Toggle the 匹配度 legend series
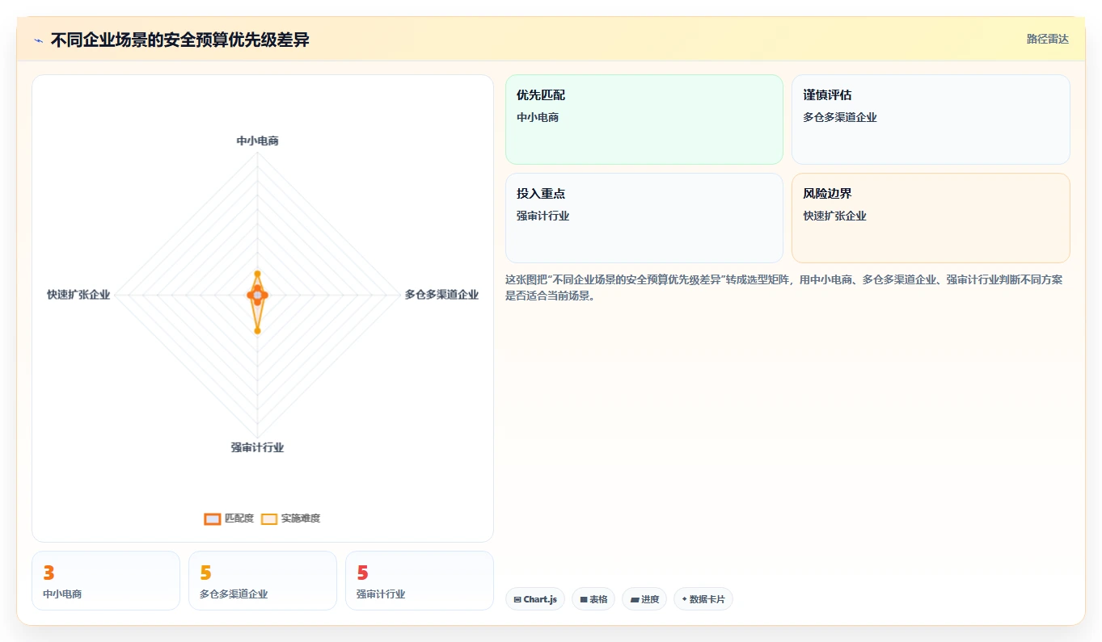The image size is (1102, 642). pos(229,518)
